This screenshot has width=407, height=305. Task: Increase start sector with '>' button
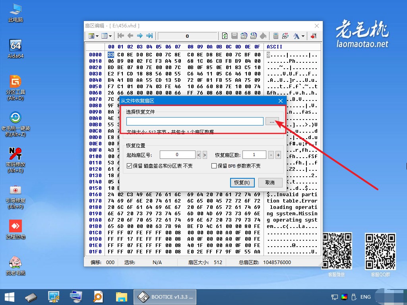point(205,155)
